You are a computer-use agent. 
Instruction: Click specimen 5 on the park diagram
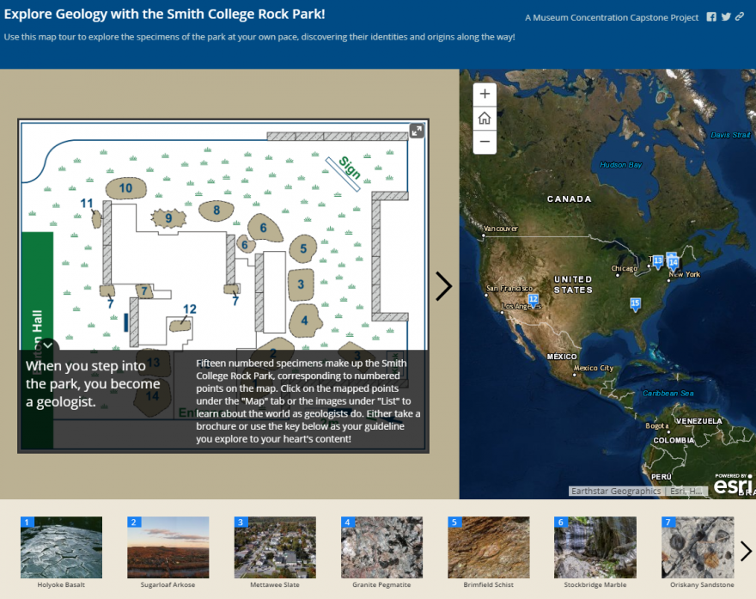point(303,248)
